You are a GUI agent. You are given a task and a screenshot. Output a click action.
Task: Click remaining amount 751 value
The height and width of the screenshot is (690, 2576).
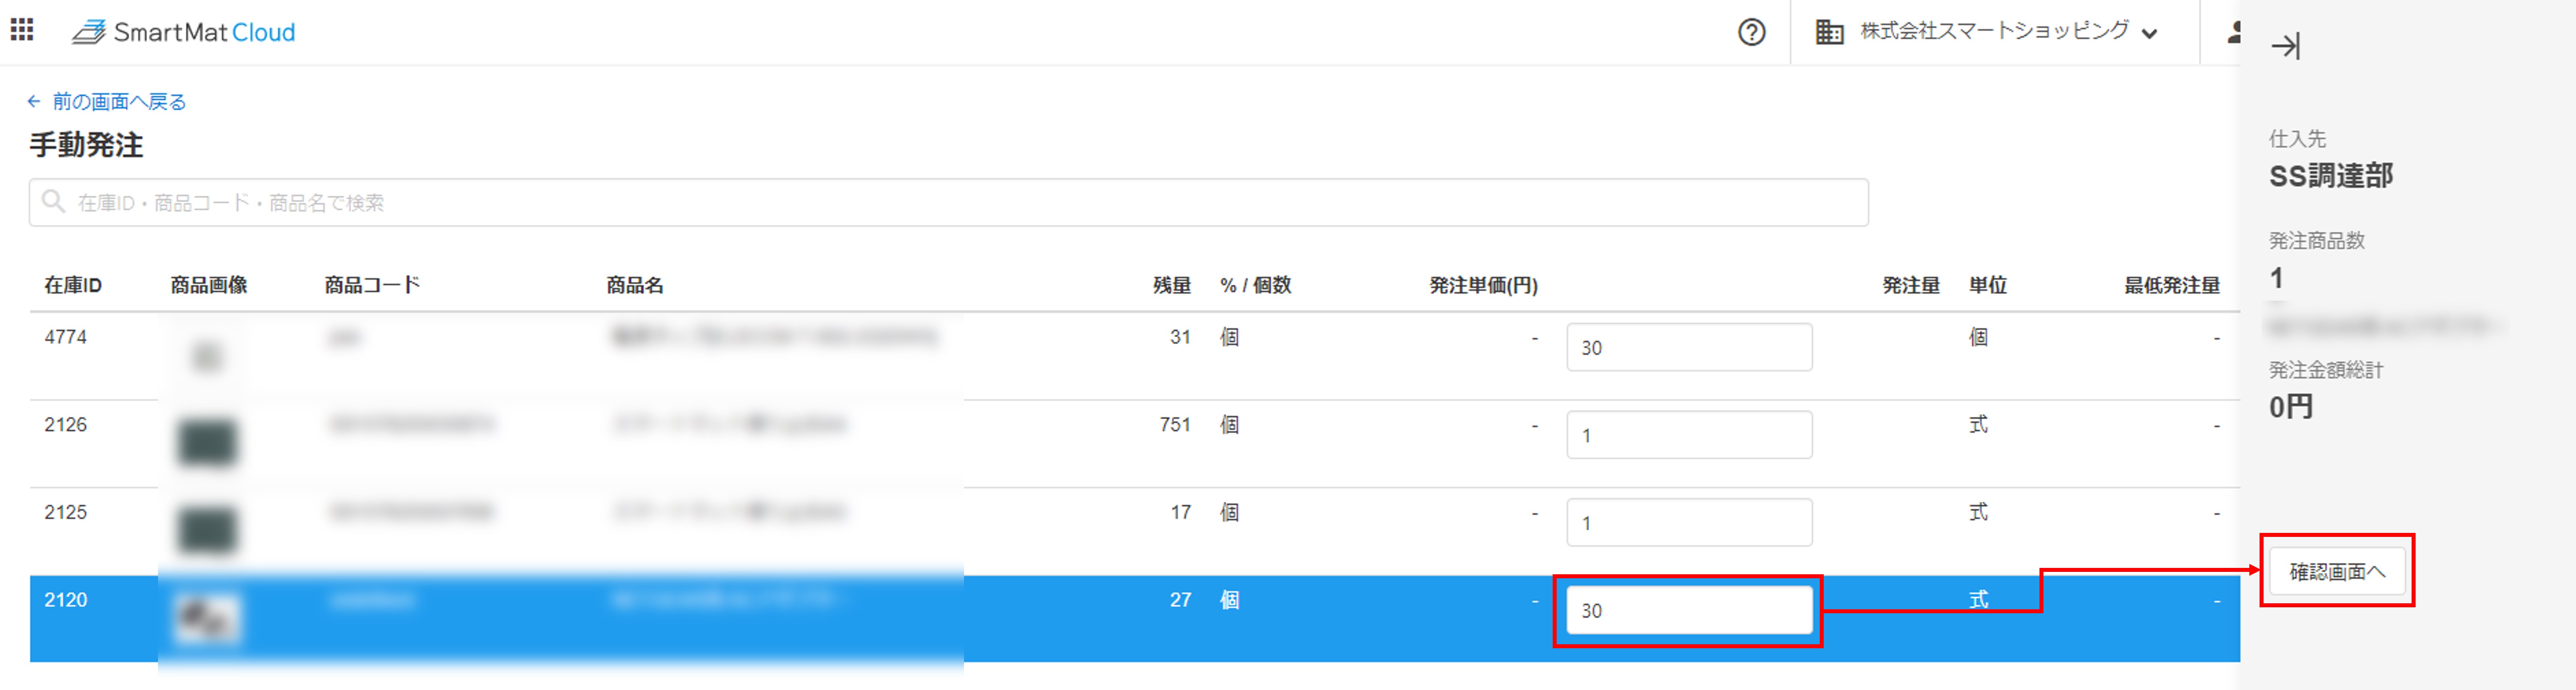click(1175, 426)
